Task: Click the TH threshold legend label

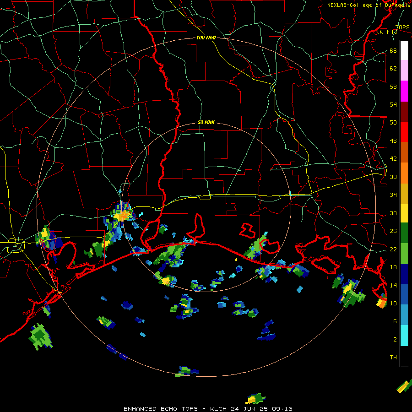Action: coord(393,358)
